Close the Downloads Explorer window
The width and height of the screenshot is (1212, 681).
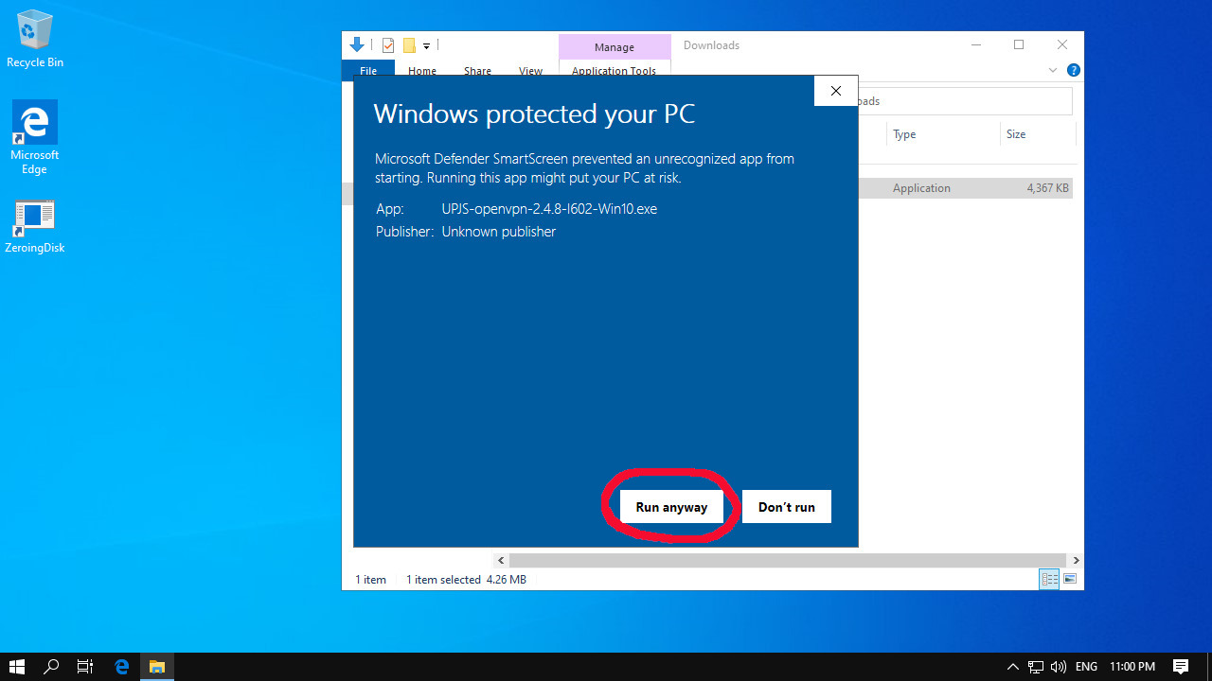pos(1062,44)
